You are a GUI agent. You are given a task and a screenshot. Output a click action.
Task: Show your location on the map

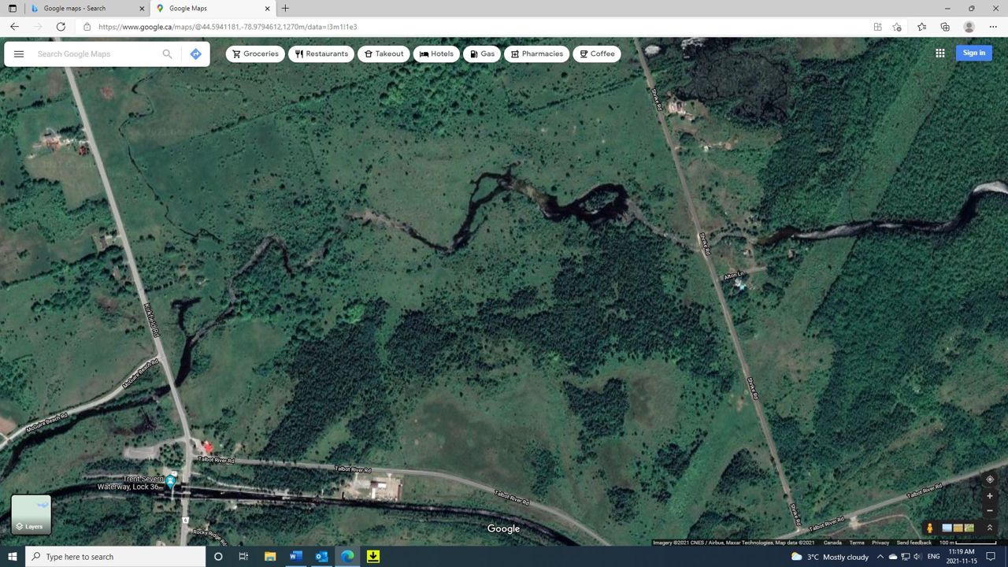coord(990,479)
